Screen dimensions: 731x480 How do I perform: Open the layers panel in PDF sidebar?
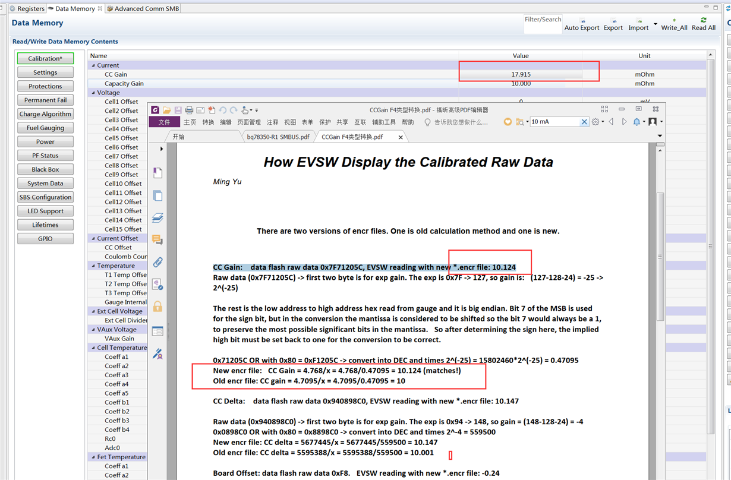pyautogui.click(x=157, y=218)
